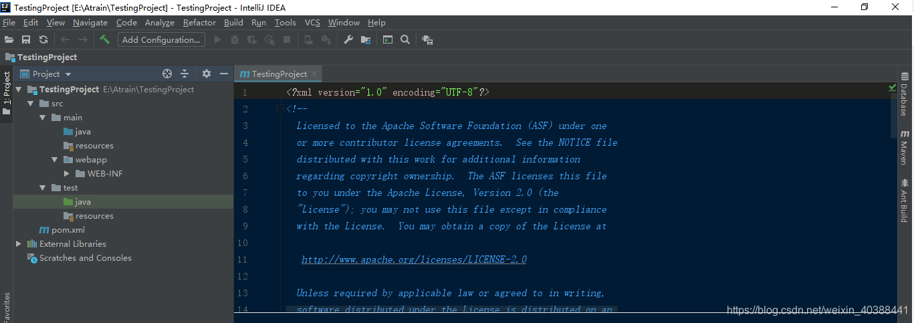Viewport: 914px width, 323px height.
Task: Click the Commit VCS icon
Action: click(326, 40)
